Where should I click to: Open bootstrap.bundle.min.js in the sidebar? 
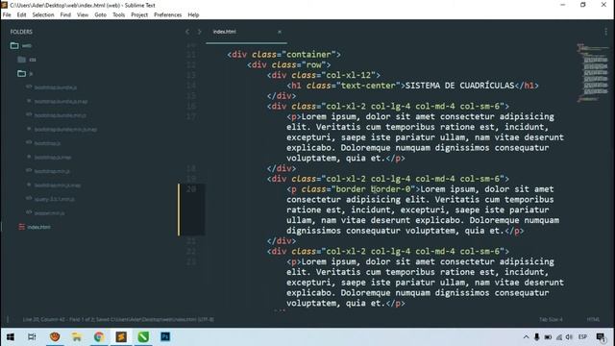click(x=60, y=115)
